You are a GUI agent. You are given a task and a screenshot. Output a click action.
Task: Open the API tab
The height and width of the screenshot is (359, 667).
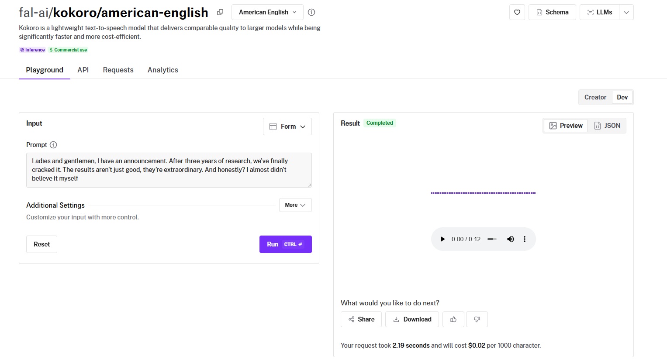click(83, 70)
